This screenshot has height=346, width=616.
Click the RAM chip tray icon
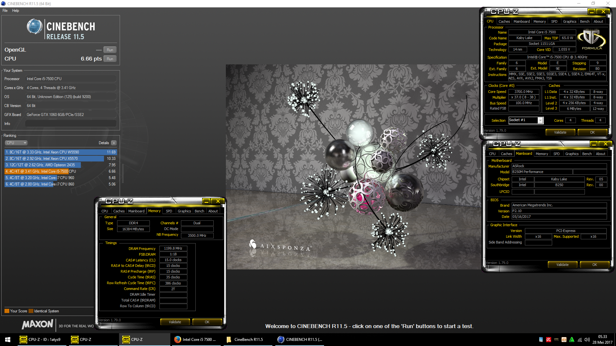coord(556,340)
